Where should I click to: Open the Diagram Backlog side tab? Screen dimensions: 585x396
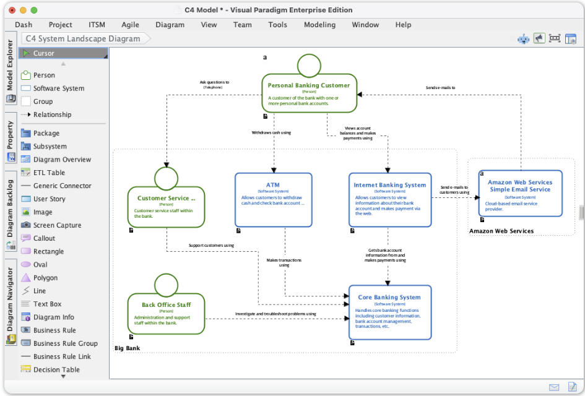[x=11, y=212]
